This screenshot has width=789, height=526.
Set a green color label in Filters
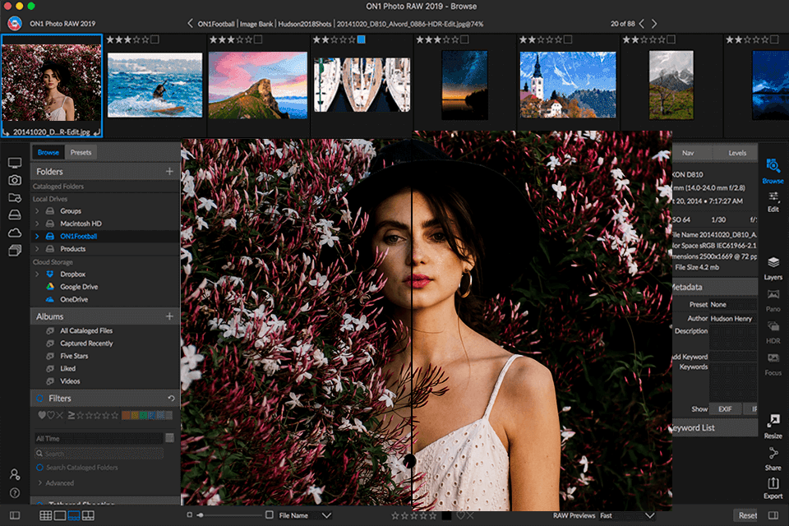click(x=145, y=415)
